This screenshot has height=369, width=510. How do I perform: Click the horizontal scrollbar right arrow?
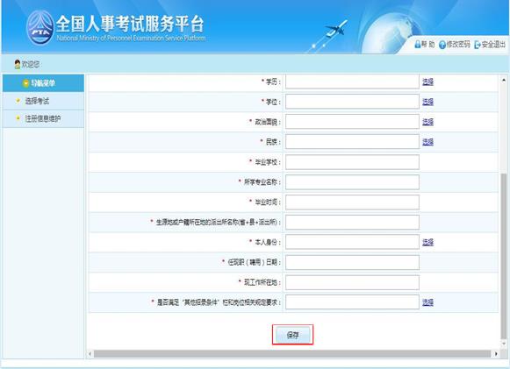tap(496, 354)
